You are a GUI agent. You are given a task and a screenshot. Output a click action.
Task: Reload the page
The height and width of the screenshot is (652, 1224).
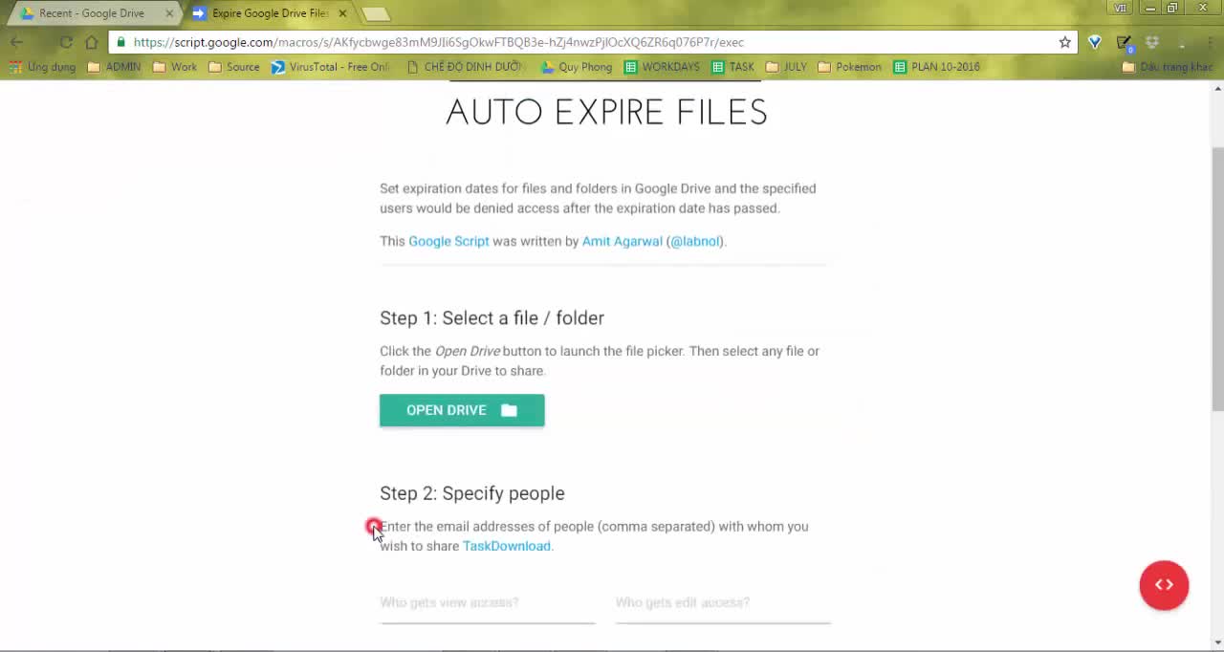(65, 42)
